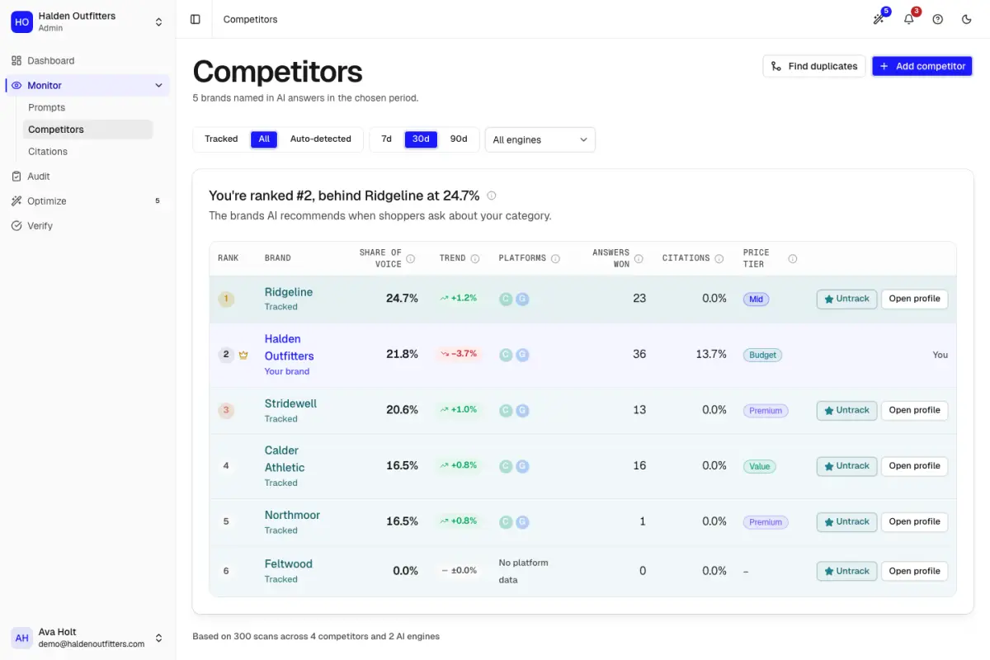Click ChatGPT platform icon in Ridgeline row
This screenshot has height=660, width=990.
tap(506, 299)
